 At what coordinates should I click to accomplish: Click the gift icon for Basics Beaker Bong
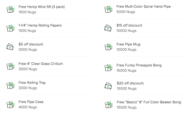pos(109,105)
